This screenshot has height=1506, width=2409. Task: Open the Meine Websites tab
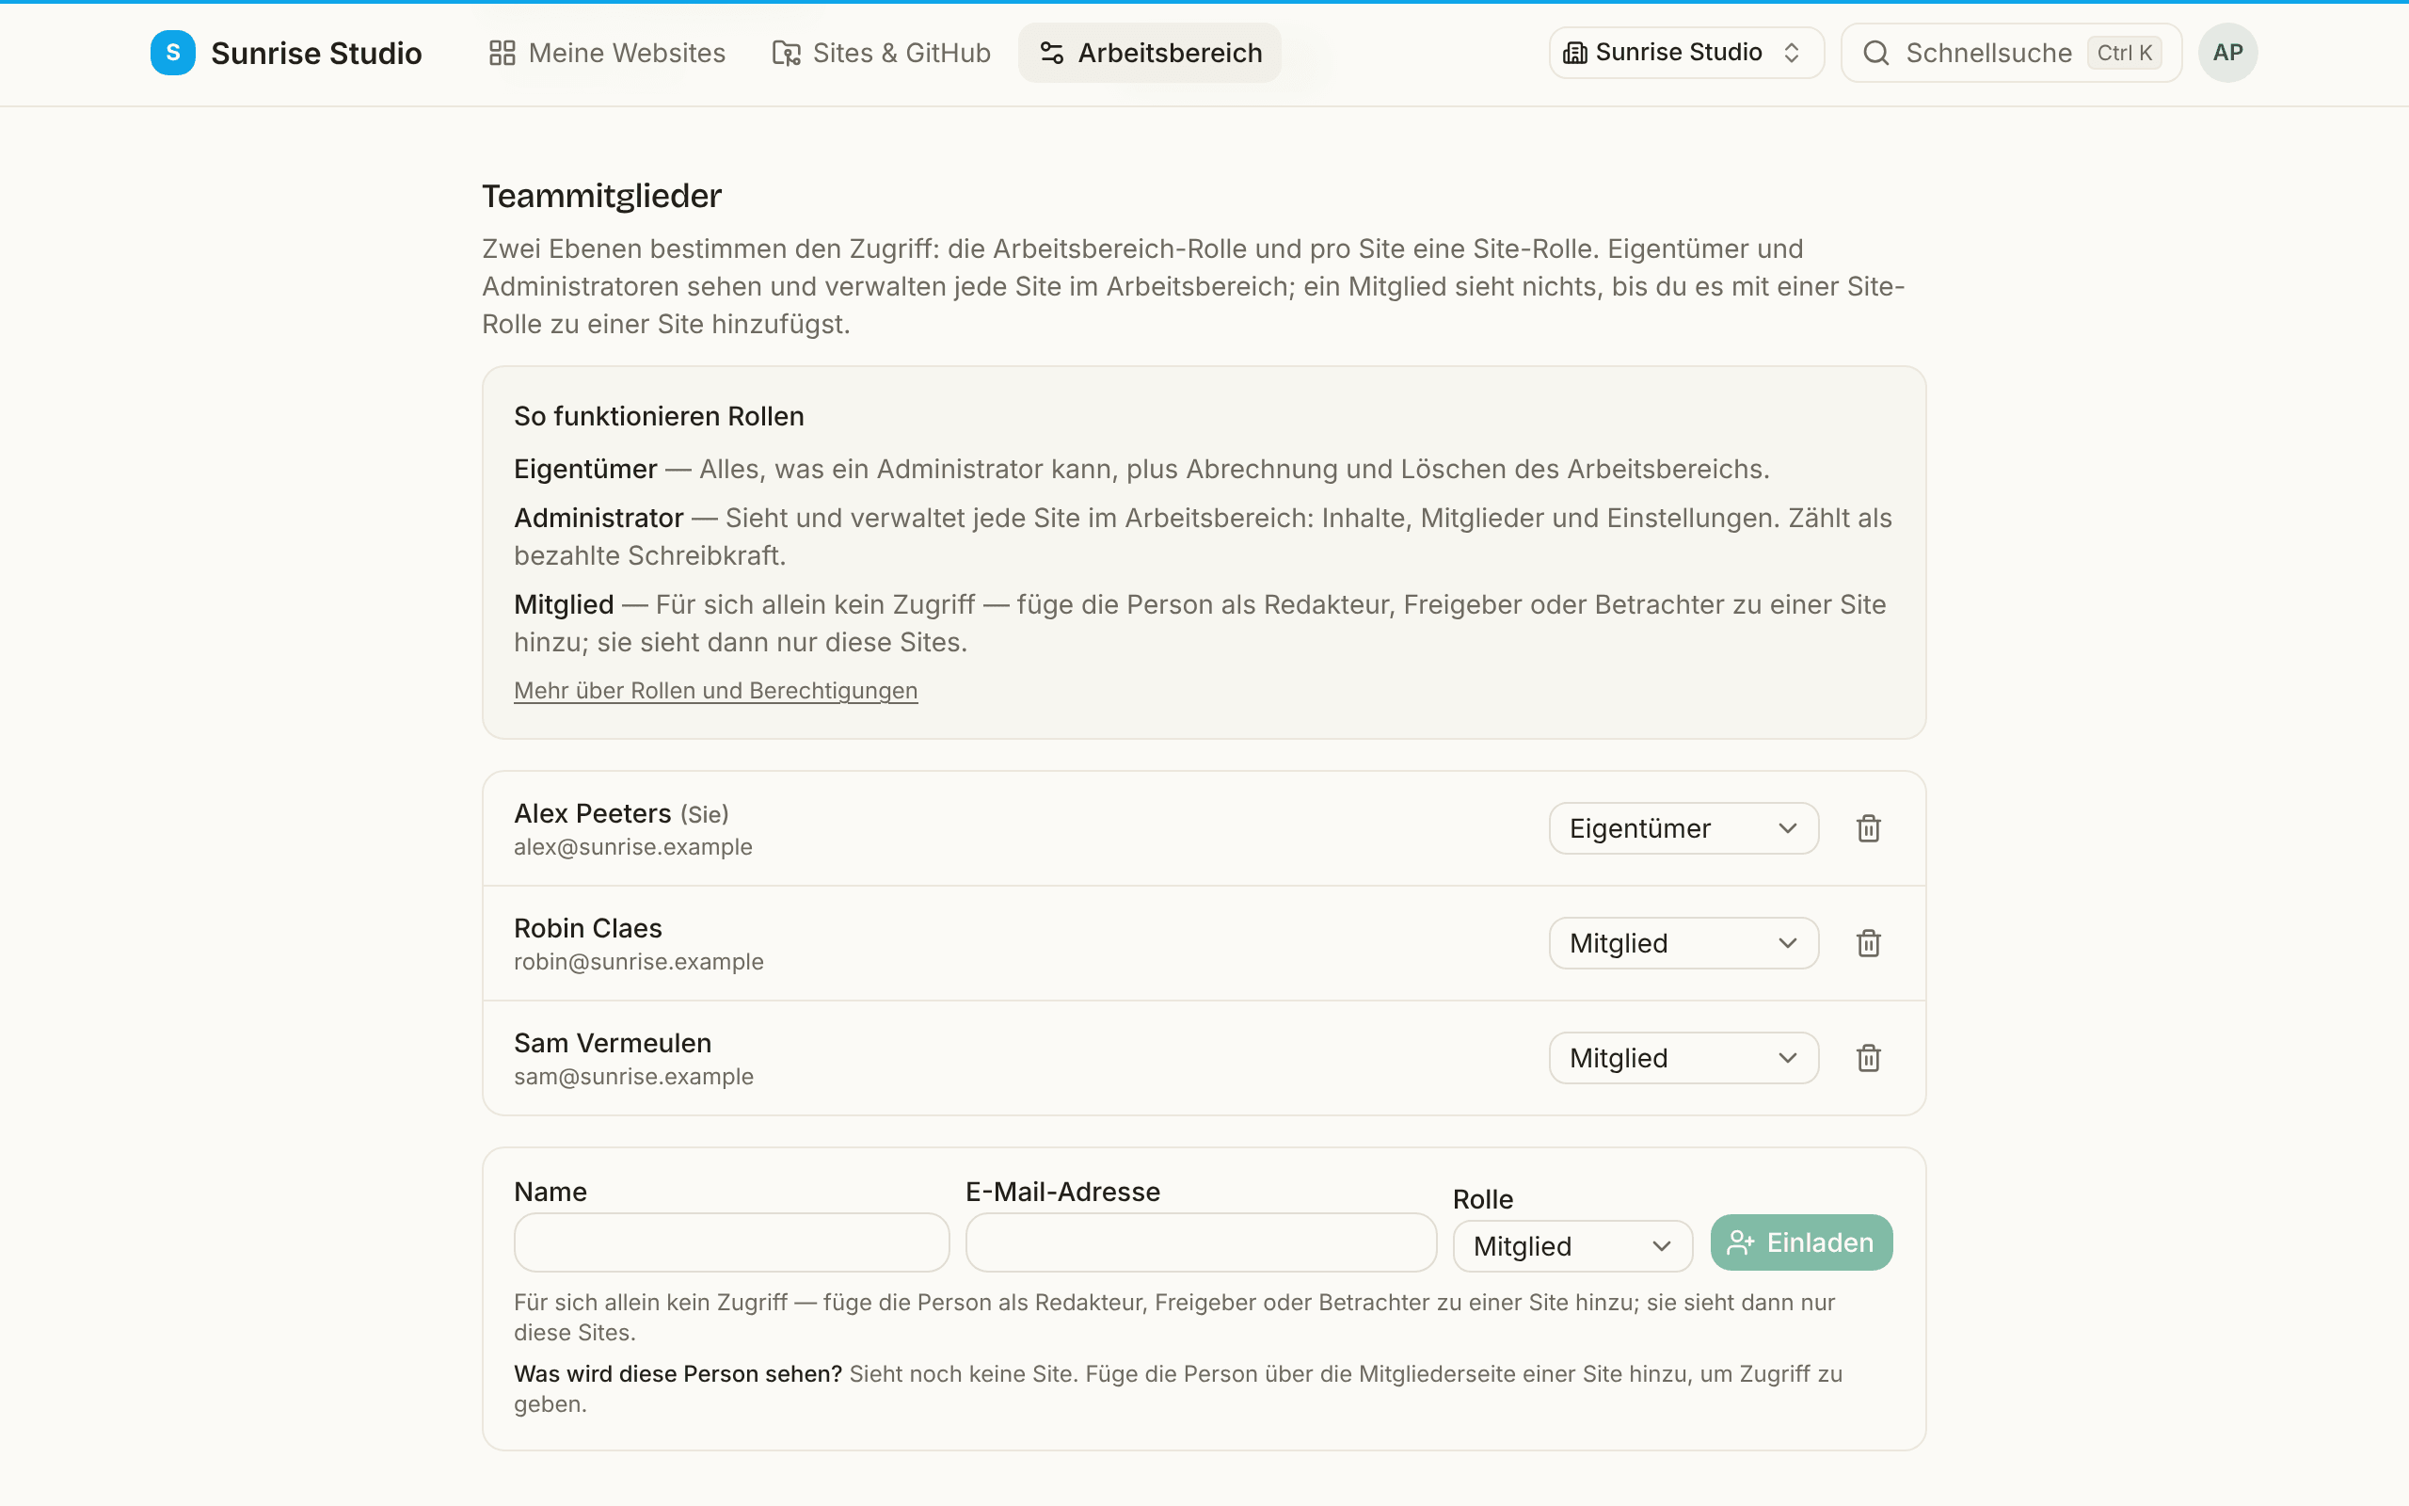tap(607, 53)
